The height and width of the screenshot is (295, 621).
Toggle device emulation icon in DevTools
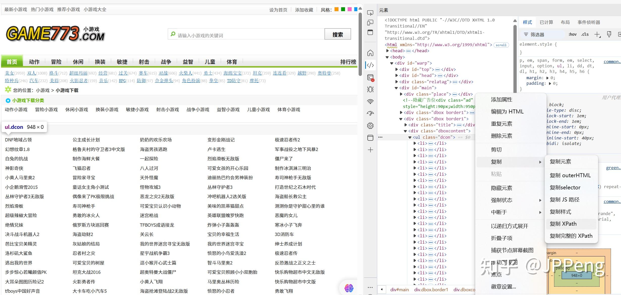point(370,23)
